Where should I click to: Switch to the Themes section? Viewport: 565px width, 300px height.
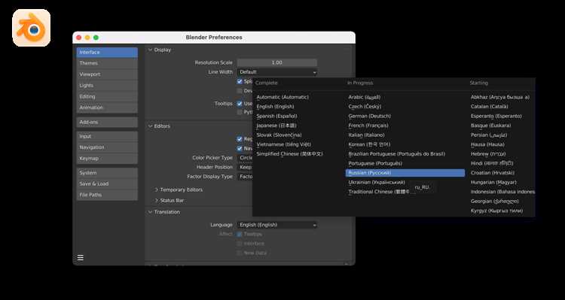[107, 63]
